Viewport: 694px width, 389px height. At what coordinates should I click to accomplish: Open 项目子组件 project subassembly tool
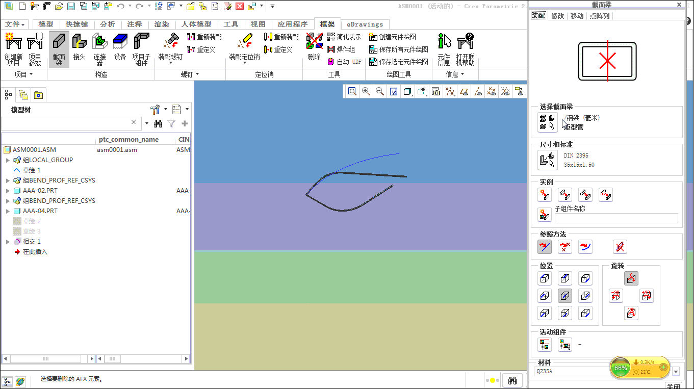click(141, 49)
